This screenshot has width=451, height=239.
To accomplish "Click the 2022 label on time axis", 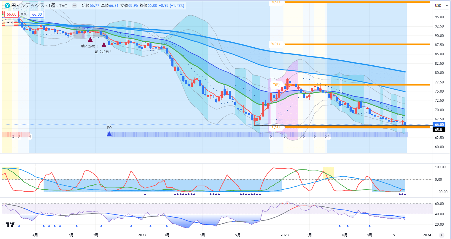I will coord(142,235).
